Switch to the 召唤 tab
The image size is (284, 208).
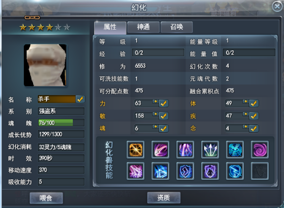[x=176, y=27]
